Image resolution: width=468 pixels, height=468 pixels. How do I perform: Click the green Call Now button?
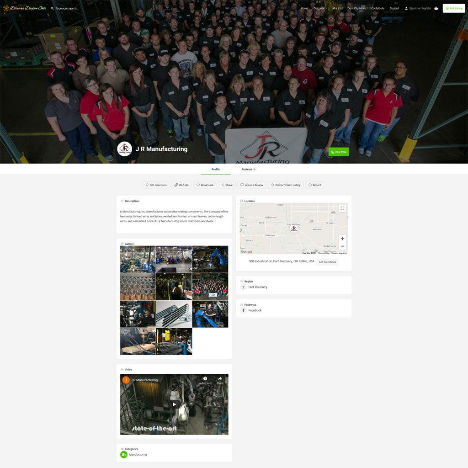pos(339,152)
